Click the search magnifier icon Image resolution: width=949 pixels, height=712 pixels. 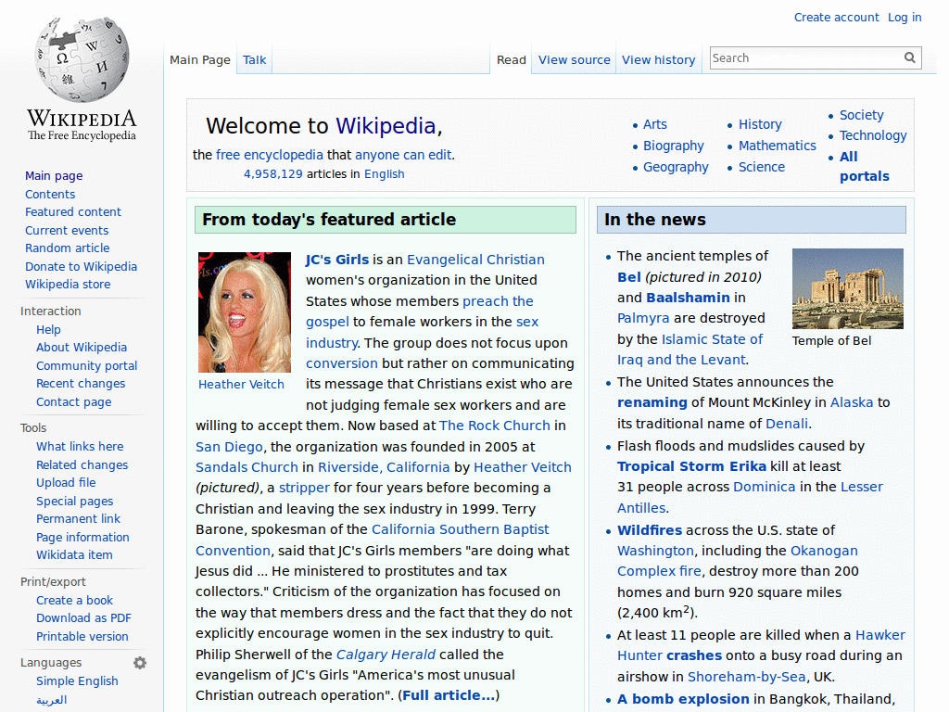pos(910,57)
